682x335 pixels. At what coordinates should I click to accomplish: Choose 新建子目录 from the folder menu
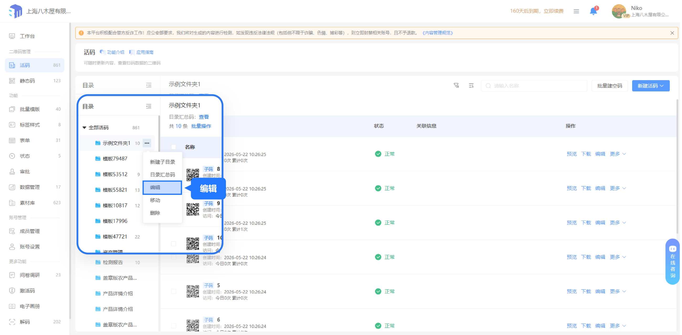point(162,162)
